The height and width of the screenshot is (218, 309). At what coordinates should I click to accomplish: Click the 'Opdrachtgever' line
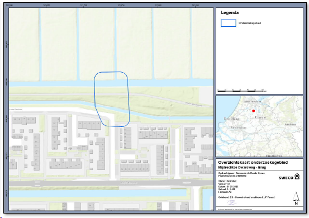coord(241,173)
